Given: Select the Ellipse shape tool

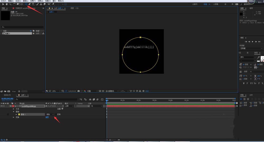Looking at the screenshot, I should pyautogui.click(x=26, y=4).
